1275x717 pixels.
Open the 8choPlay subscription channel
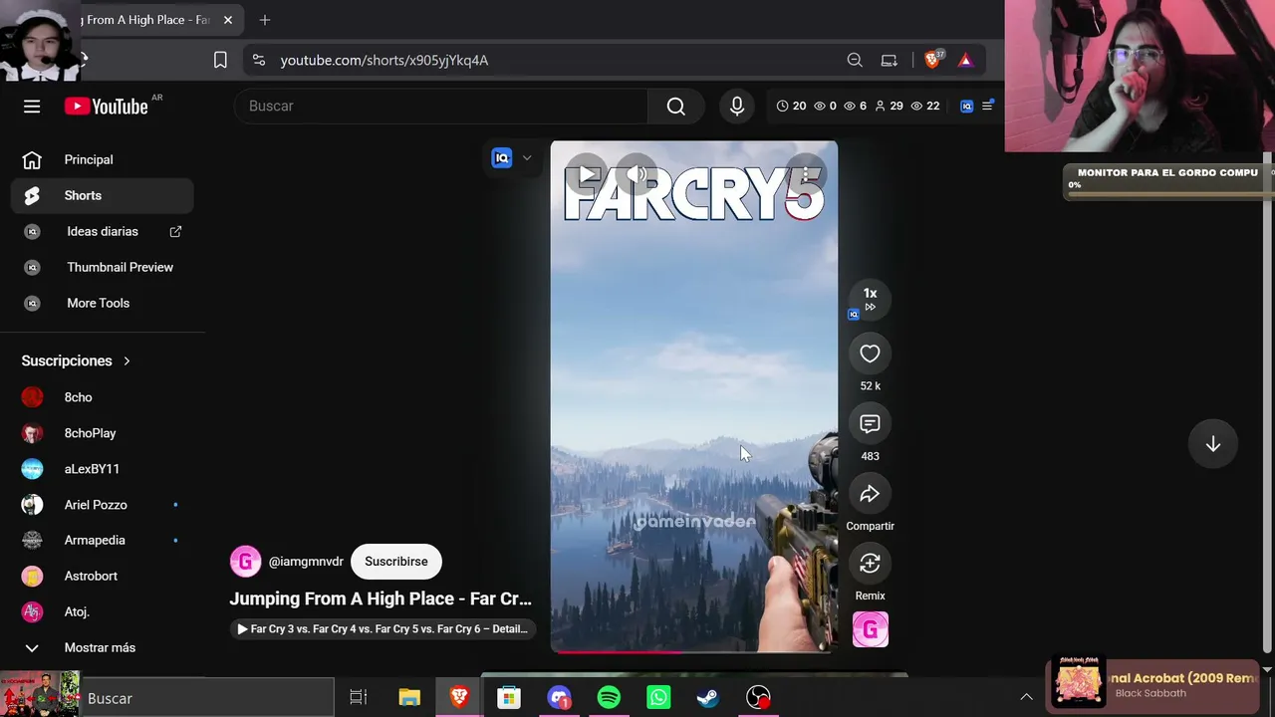pos(103,433)
